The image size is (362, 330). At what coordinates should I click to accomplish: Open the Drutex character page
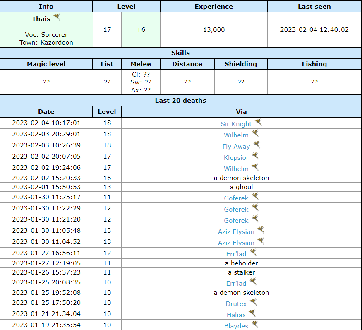point(236,304)
